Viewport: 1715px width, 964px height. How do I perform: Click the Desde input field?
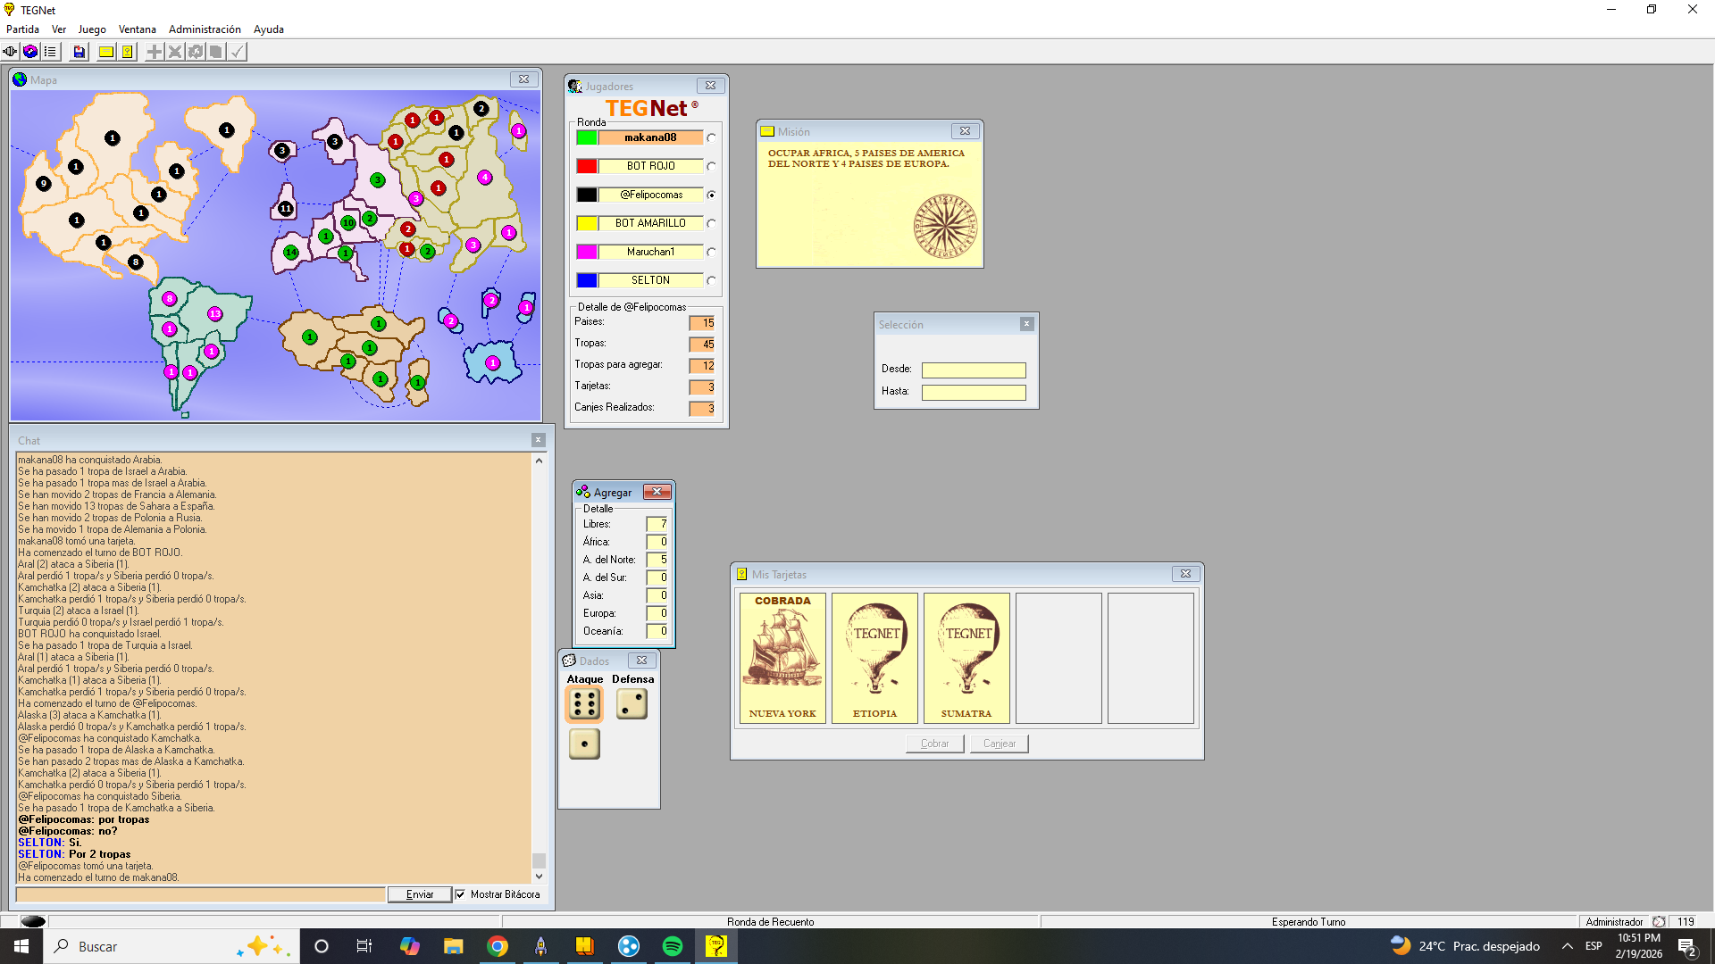tap(973, 370)
